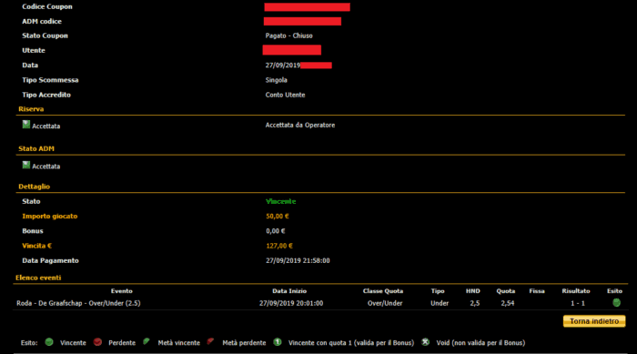This screenshot has height=354, width=637.
Task: Click the green 'Vincente' stato value
Action: (280, 202)
